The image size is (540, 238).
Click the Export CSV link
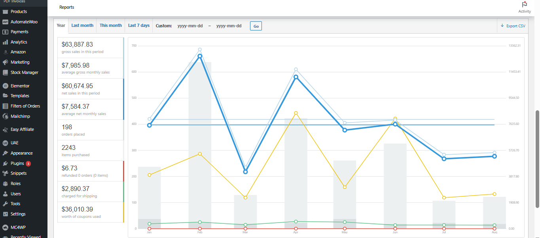pyautogui.click(x=513, y=26)
